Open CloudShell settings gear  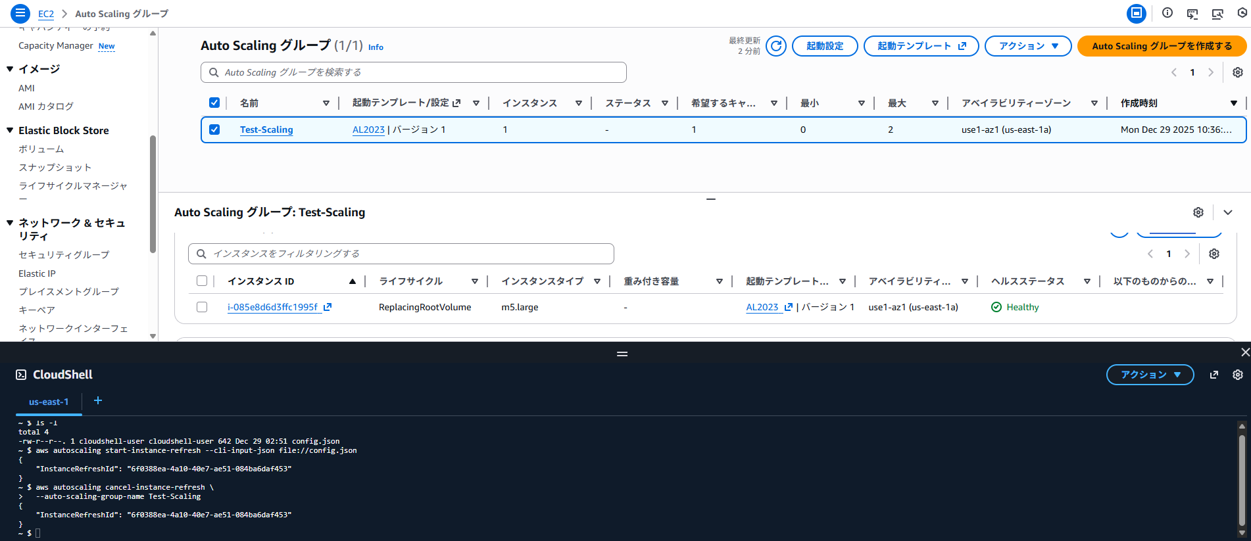click(1238, 375)
